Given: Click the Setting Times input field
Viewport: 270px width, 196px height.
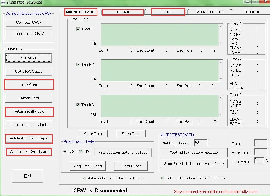Looking at the screenshot, I should (201, 143).
